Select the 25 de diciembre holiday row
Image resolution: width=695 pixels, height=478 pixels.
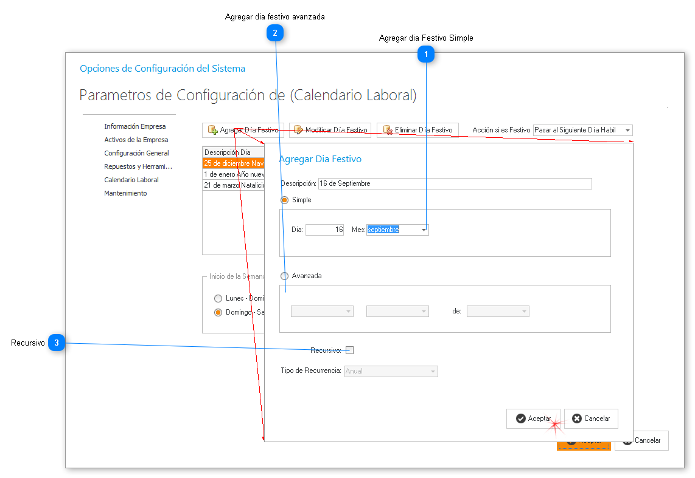point(233,163)
